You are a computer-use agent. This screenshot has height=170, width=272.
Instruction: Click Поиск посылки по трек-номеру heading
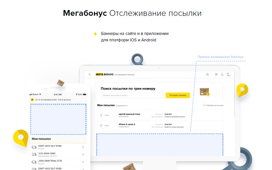pos(128,89)
